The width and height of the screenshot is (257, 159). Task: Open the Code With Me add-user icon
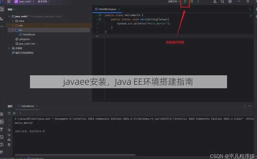pos(215,2)
